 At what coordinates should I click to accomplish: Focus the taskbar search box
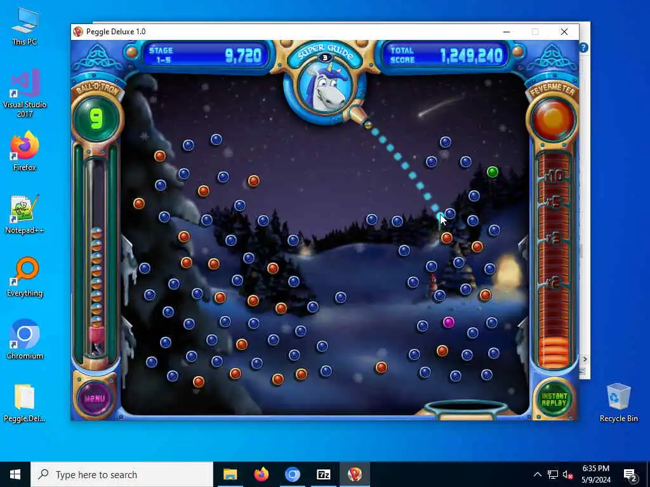tap(122, 474)
